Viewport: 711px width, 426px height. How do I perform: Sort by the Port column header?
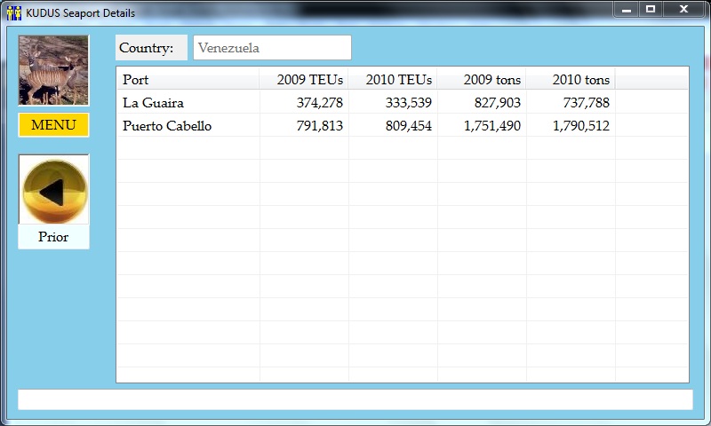pyautogui.click(x=188, y=79)
